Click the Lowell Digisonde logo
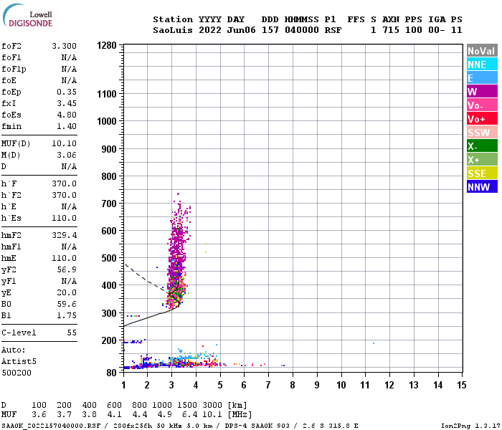 (27, 16)
